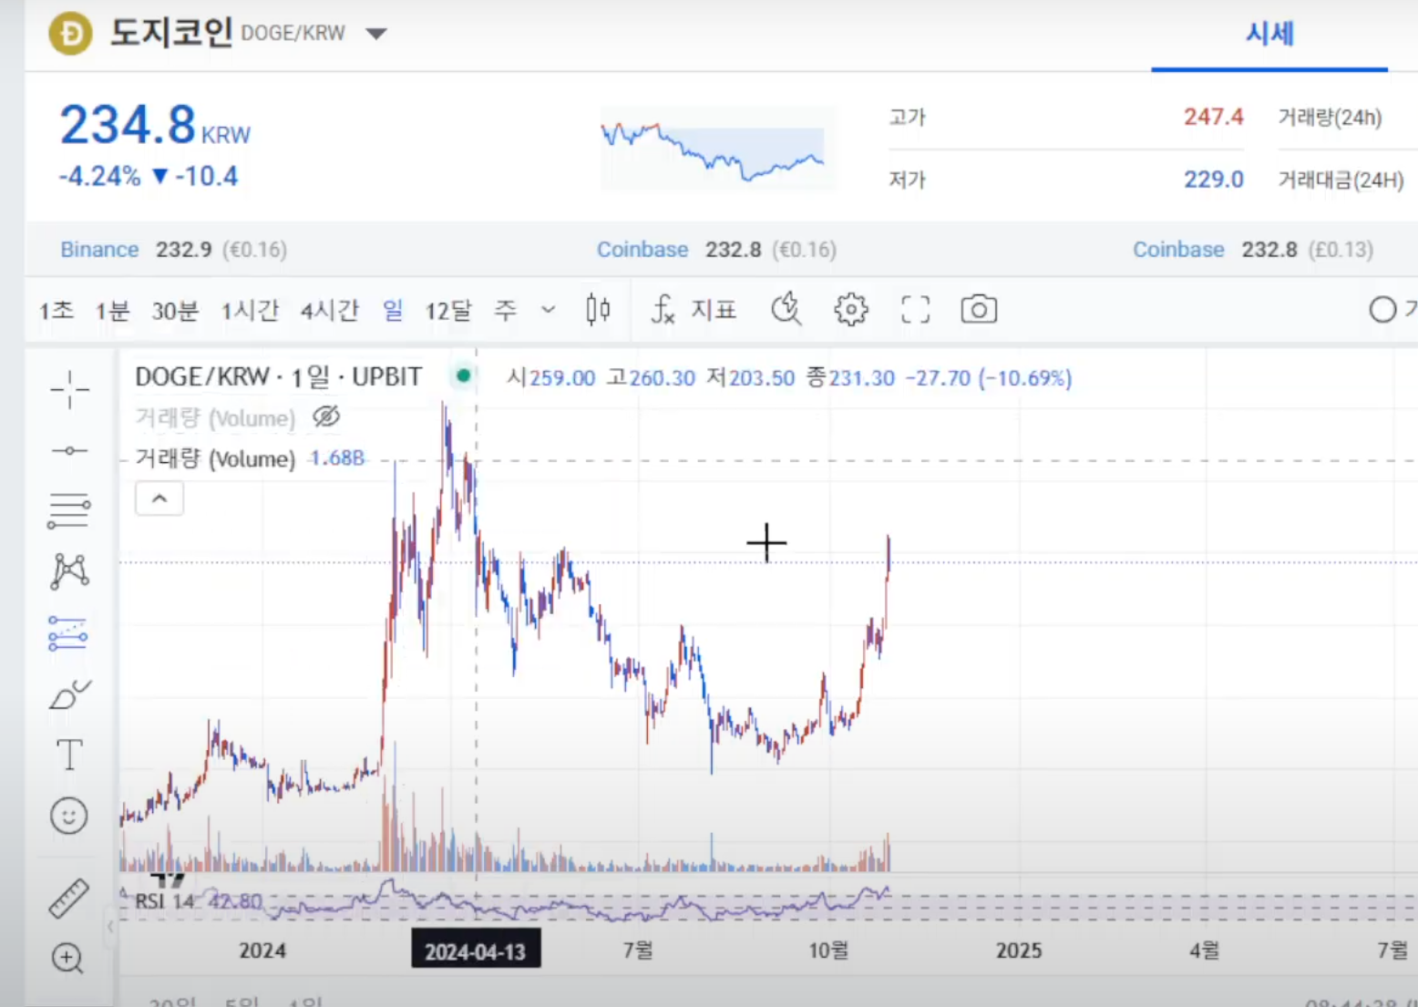This screenshot has height=1007, width=1418.
Task: Select the 4시간 interval
Action: (330, 311)
